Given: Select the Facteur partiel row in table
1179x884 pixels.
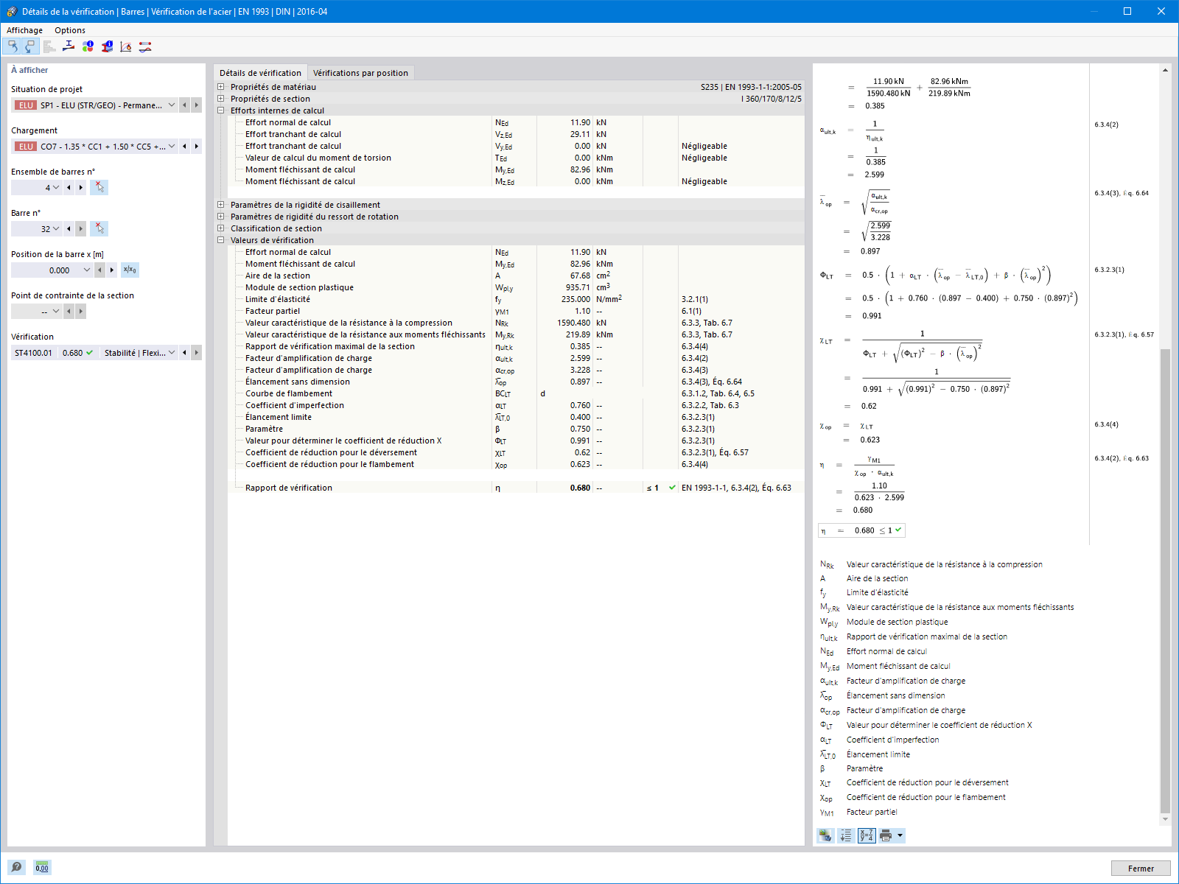Looking at the screenshot, I should click(x=516, y=311).
